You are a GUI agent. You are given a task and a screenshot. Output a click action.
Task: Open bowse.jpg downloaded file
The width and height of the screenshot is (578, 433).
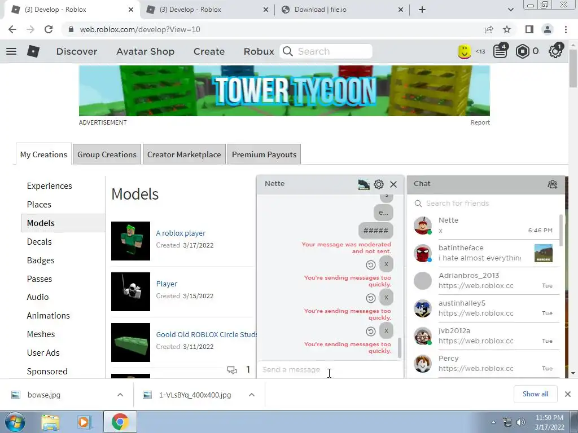coord(44,395)
